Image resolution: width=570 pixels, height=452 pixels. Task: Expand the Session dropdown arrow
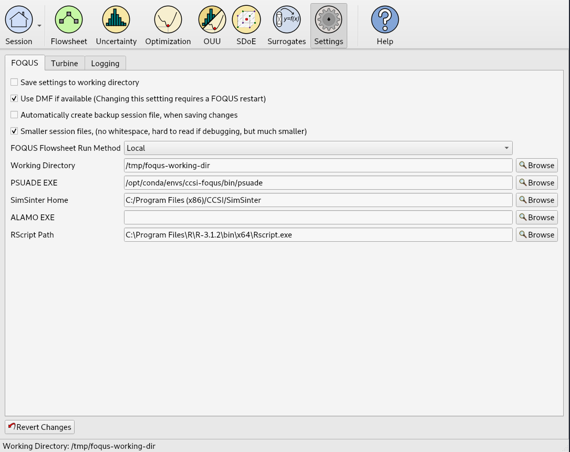point(39,26)
